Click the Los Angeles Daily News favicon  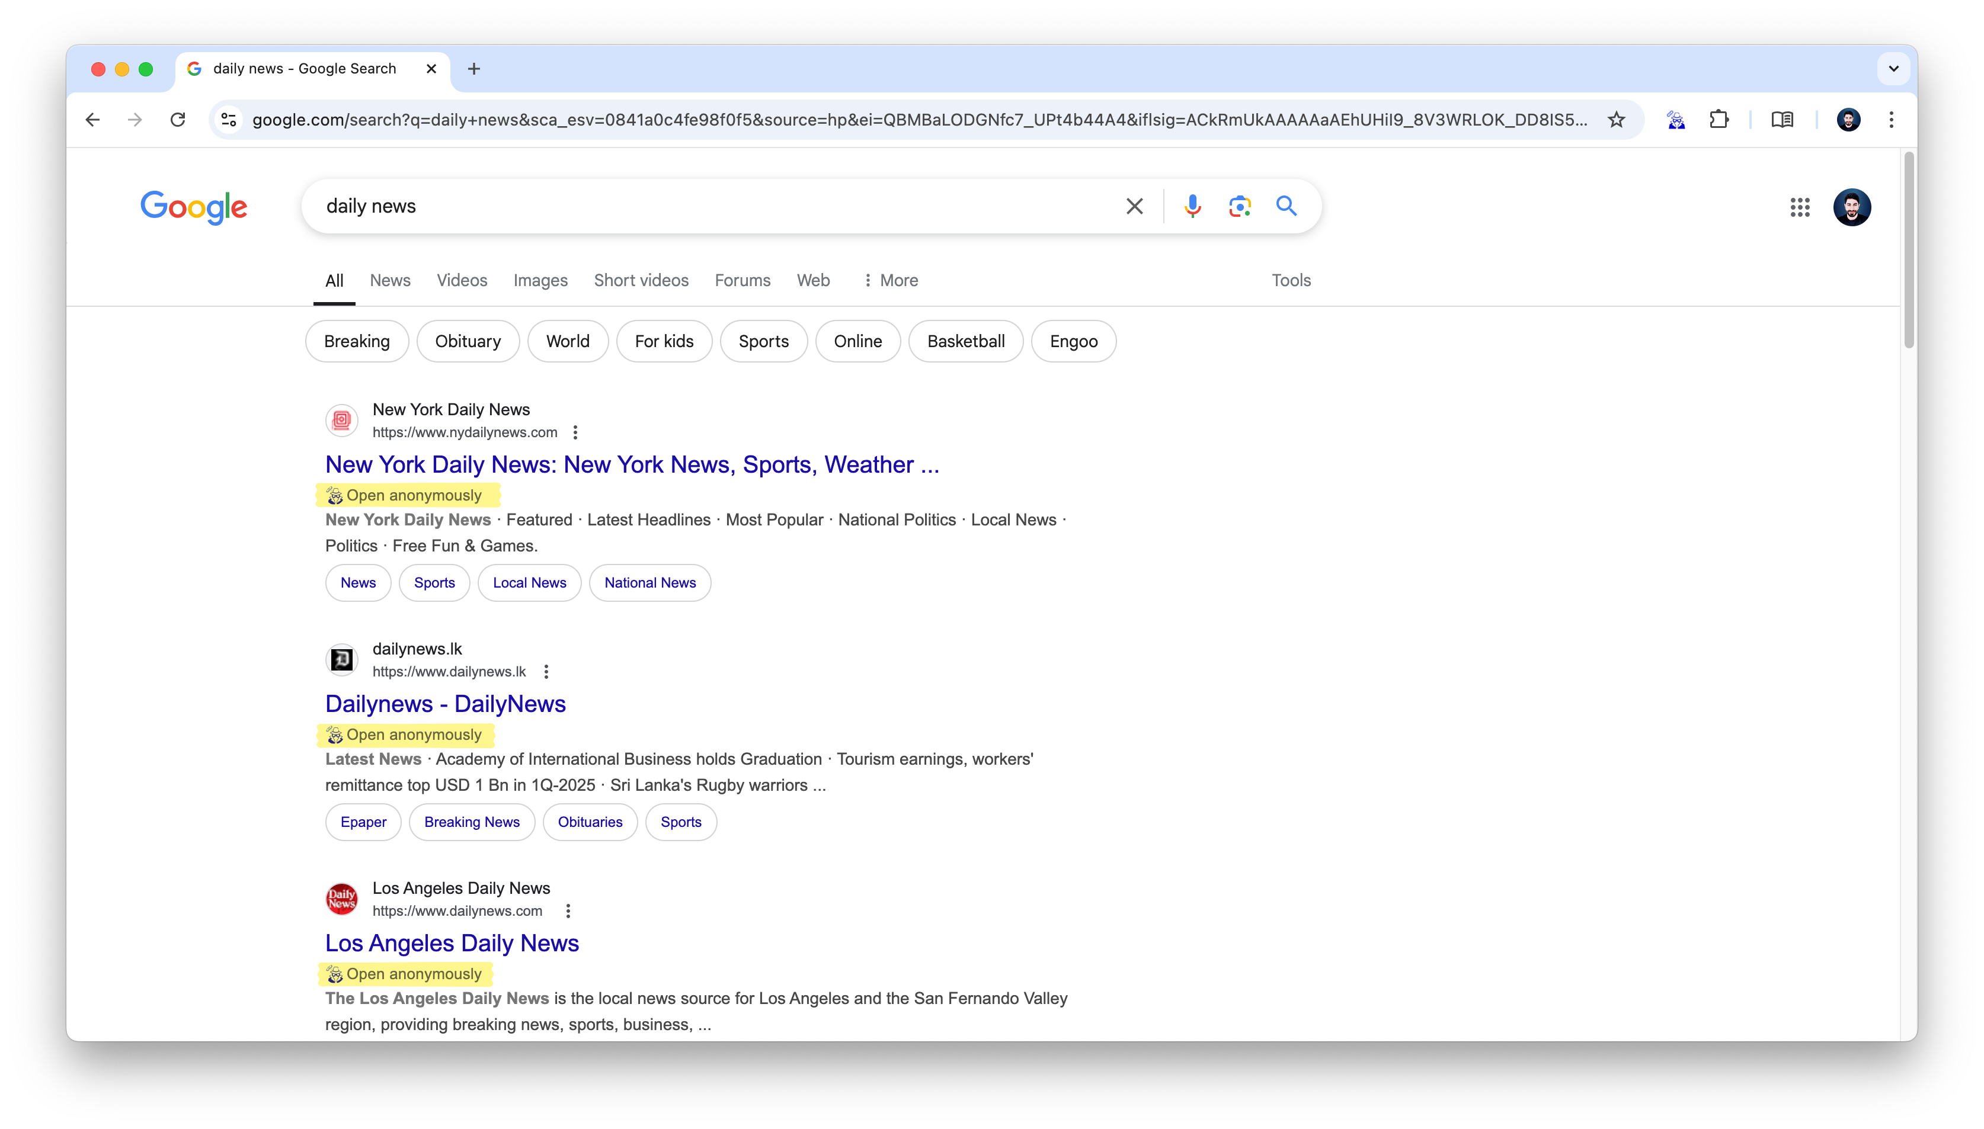[341, 900]
